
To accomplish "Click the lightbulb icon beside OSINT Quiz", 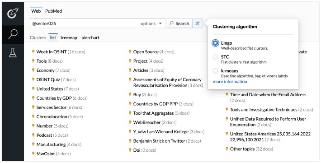I will [x=33, y=79].
